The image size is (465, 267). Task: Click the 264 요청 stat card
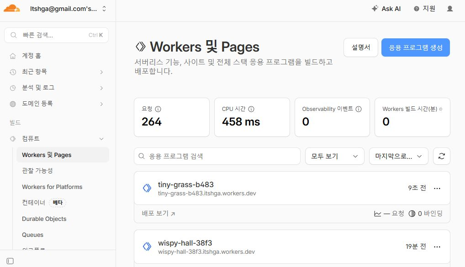coord(172,117)
